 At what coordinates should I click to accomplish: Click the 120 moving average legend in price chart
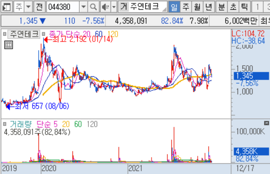113,34
